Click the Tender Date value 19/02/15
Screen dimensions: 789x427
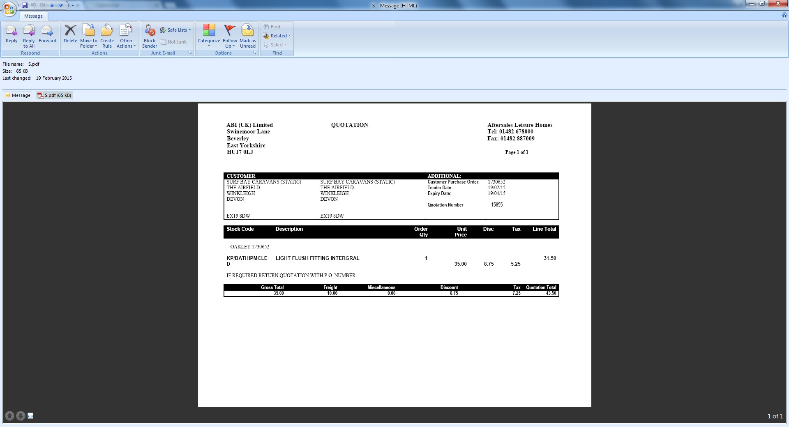click(496, 188)
